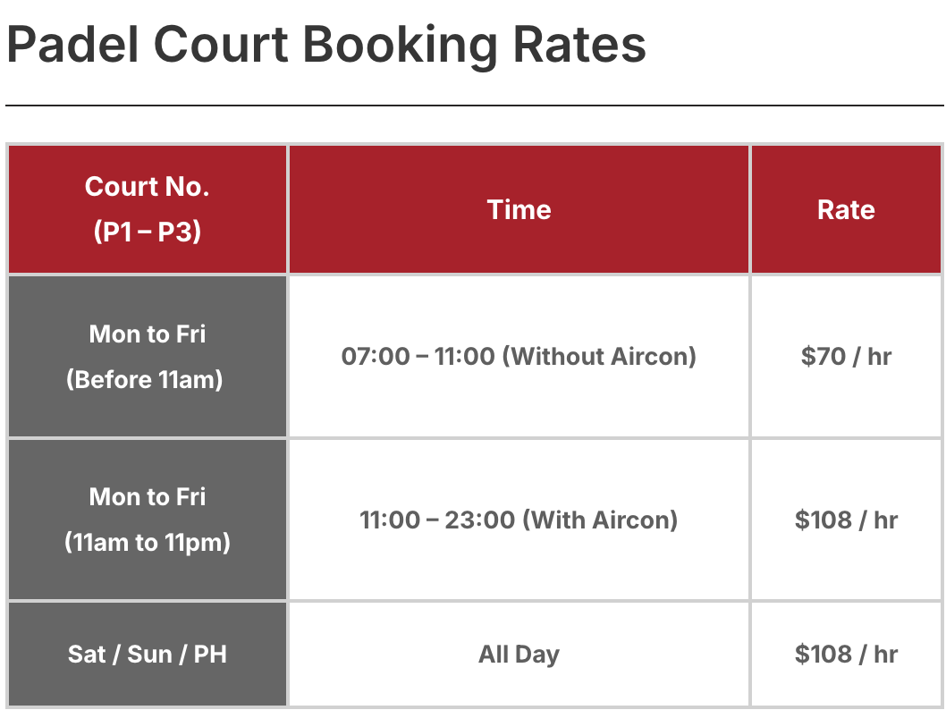This screenshot has width=946, height=710.
Task: Click the word Rates in the title
Action: click(x=579, y=45)
